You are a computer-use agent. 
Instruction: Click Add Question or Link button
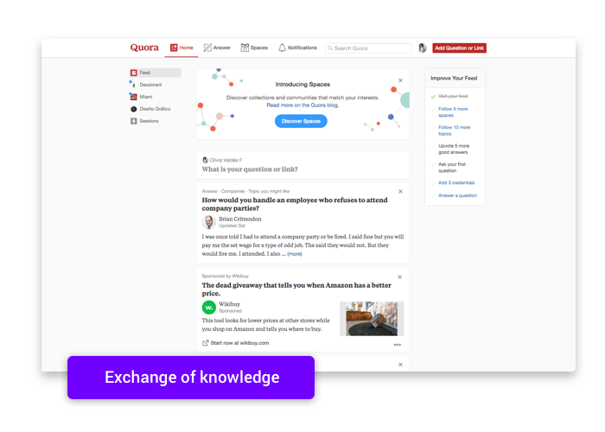[x=459, y=48]
